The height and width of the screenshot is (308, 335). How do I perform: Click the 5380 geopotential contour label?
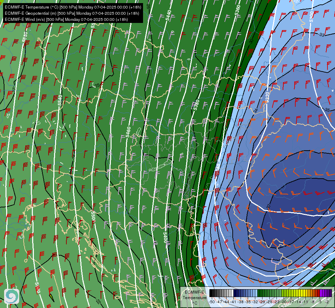[x=196, y=105]
